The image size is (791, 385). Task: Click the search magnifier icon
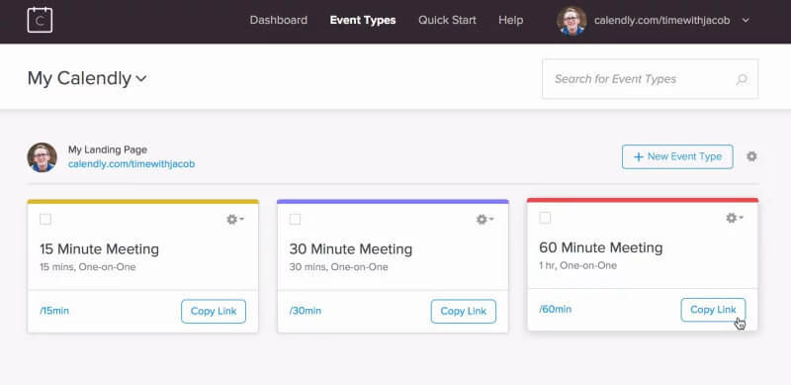[741, 79]
